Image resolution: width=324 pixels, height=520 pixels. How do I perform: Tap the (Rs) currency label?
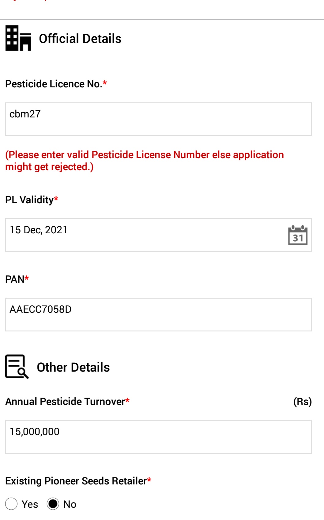[x=303, y=401]
